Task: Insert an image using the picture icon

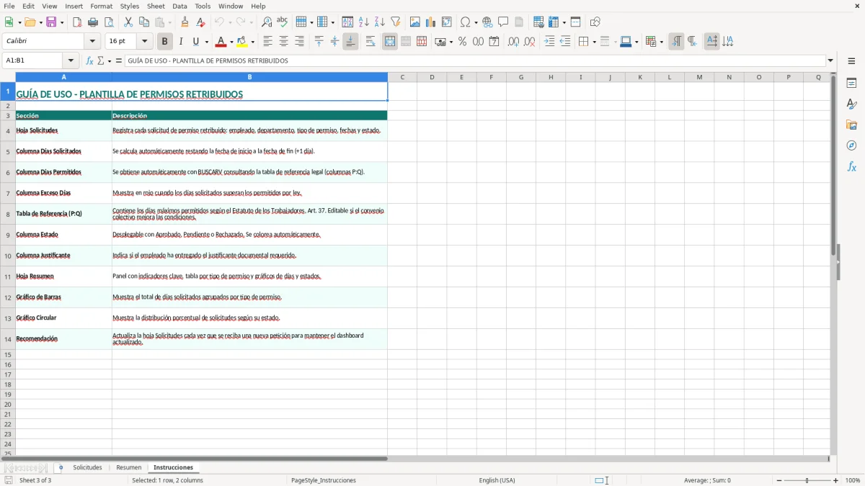Action: point(415,22)
